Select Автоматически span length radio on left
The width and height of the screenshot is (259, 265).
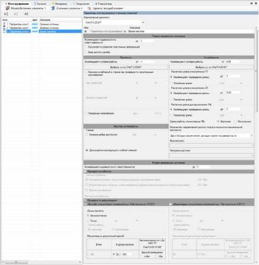click(89, 215)
